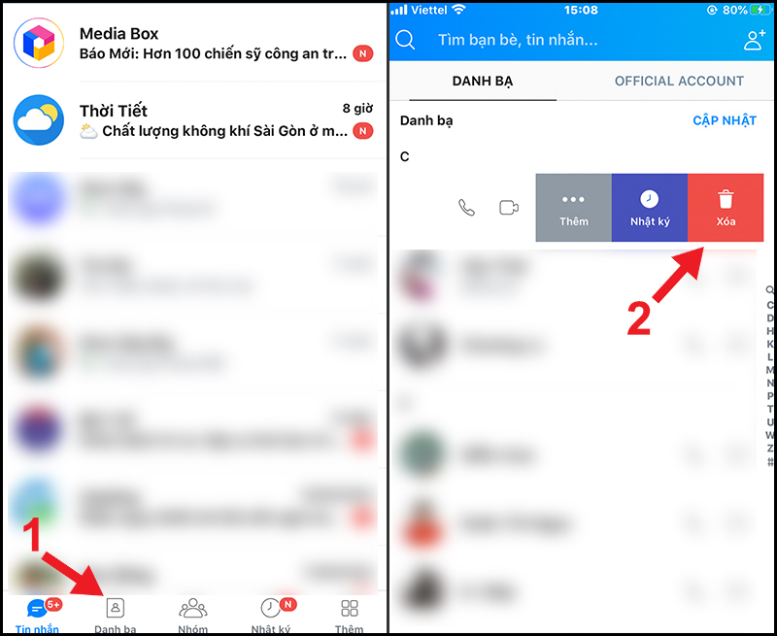Open Nhật ký in bottom navigation bar
This screenshot has width=777, height=636.
(x=271, y=616)
